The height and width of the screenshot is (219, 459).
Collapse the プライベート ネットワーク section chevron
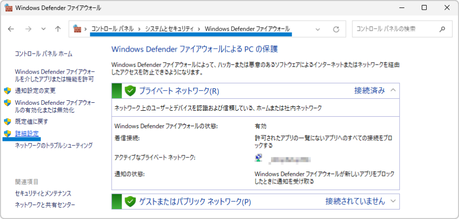[x=393, y=90]
